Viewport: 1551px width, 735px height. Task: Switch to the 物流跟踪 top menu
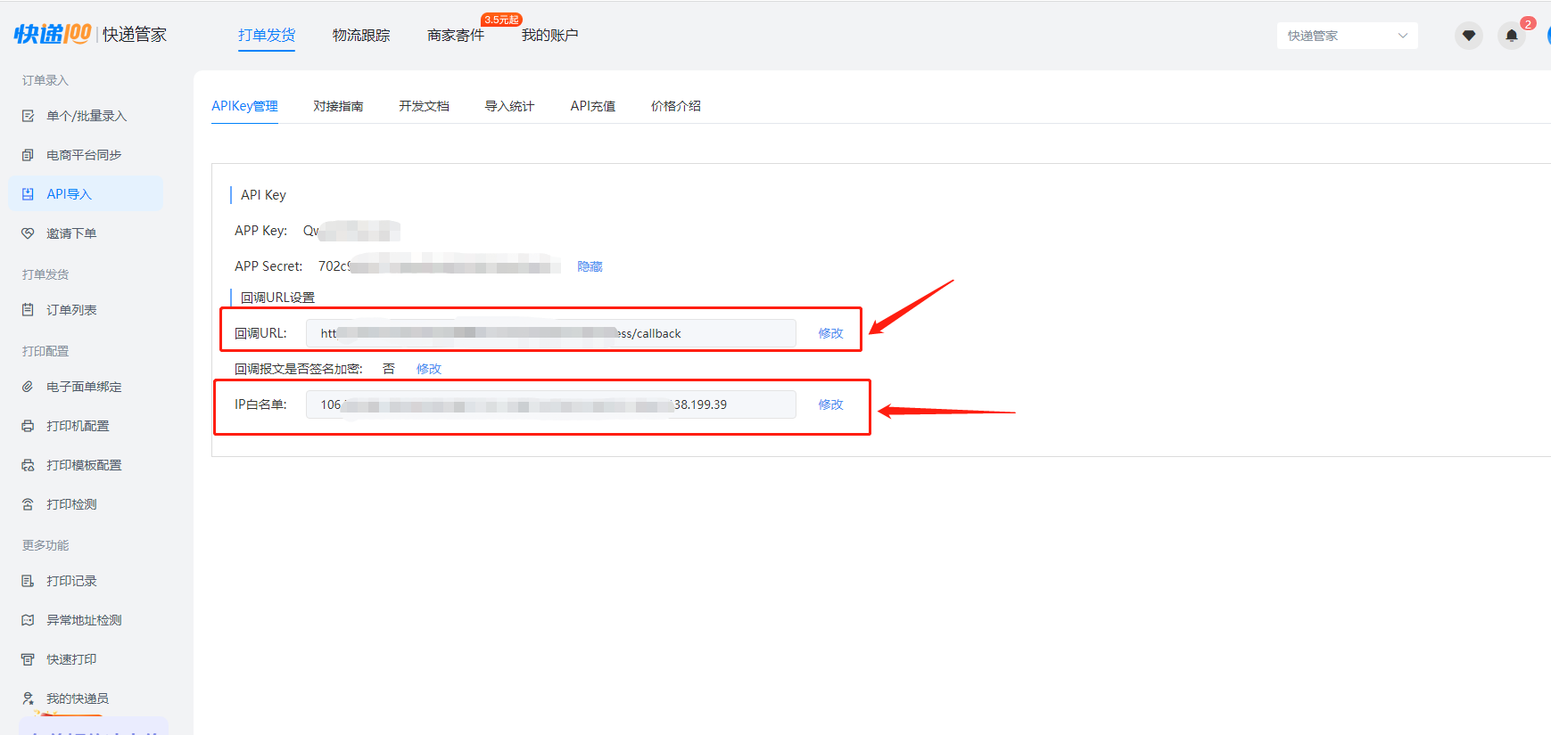[x=361, y=35]
